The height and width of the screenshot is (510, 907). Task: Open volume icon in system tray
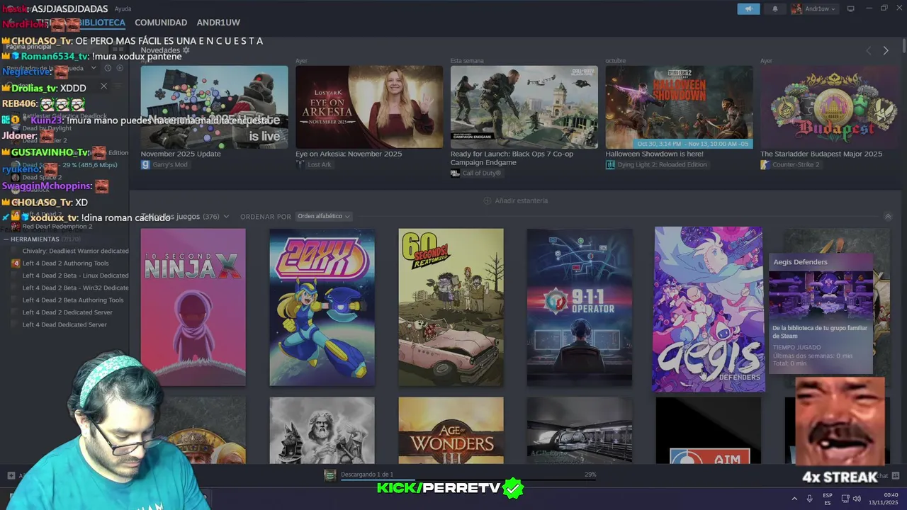point(857,499)
